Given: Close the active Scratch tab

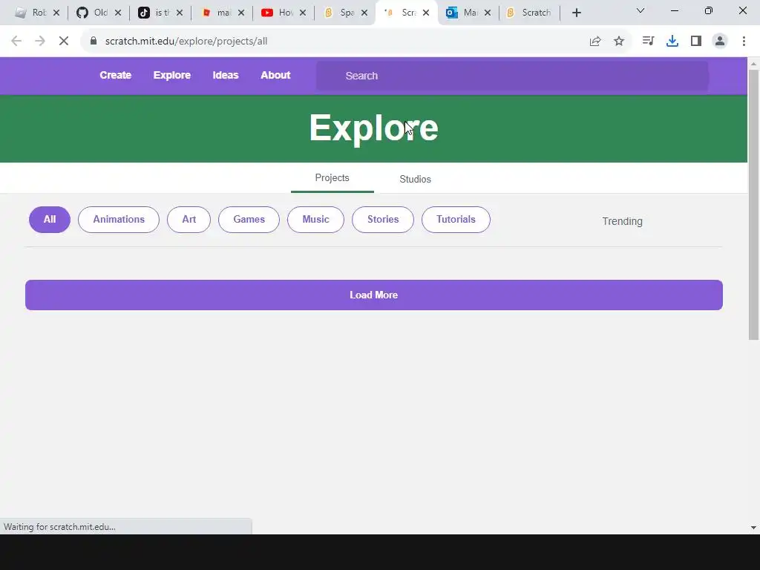Looking at the screenshot, I should point(426,13).
